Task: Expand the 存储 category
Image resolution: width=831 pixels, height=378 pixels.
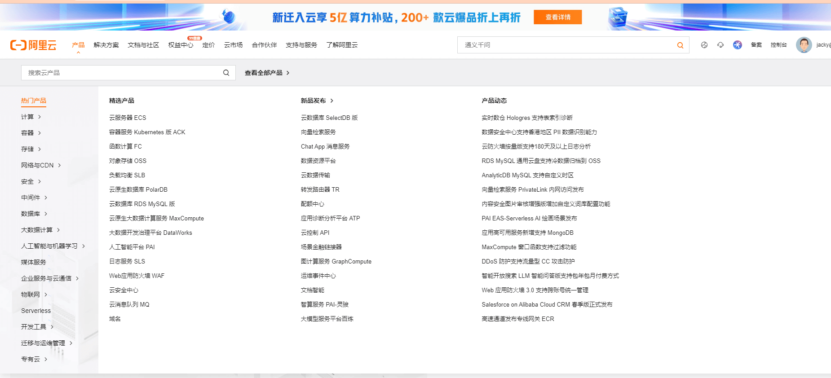Action: pyautogui.click(x=31, y=149)
